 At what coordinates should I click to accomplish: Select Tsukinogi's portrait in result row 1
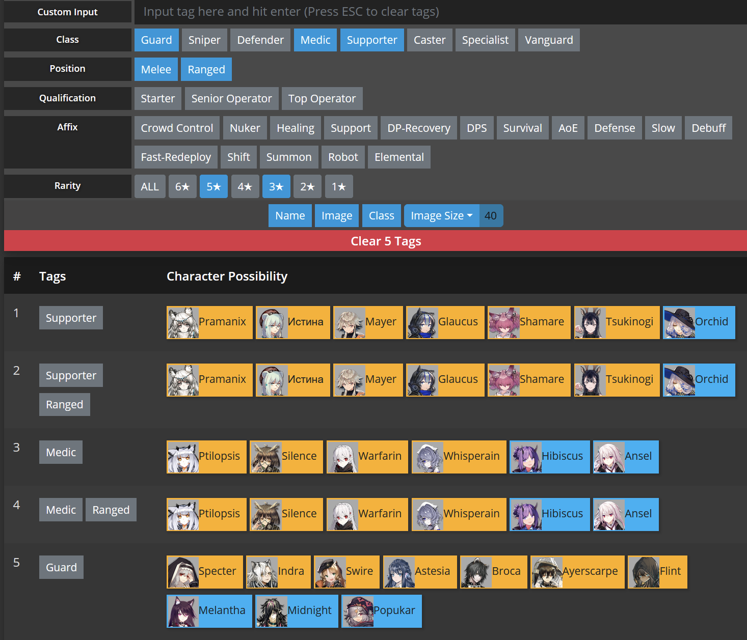(x=591, y=322)
